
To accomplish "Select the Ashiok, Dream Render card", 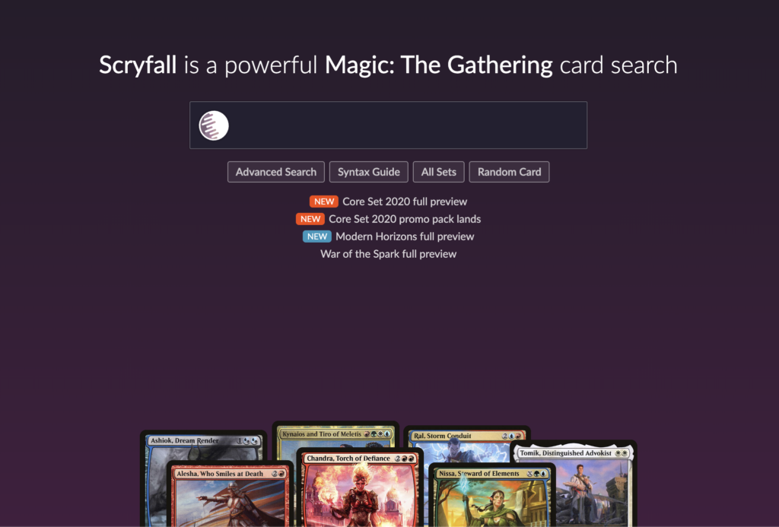I will point(204,446).
